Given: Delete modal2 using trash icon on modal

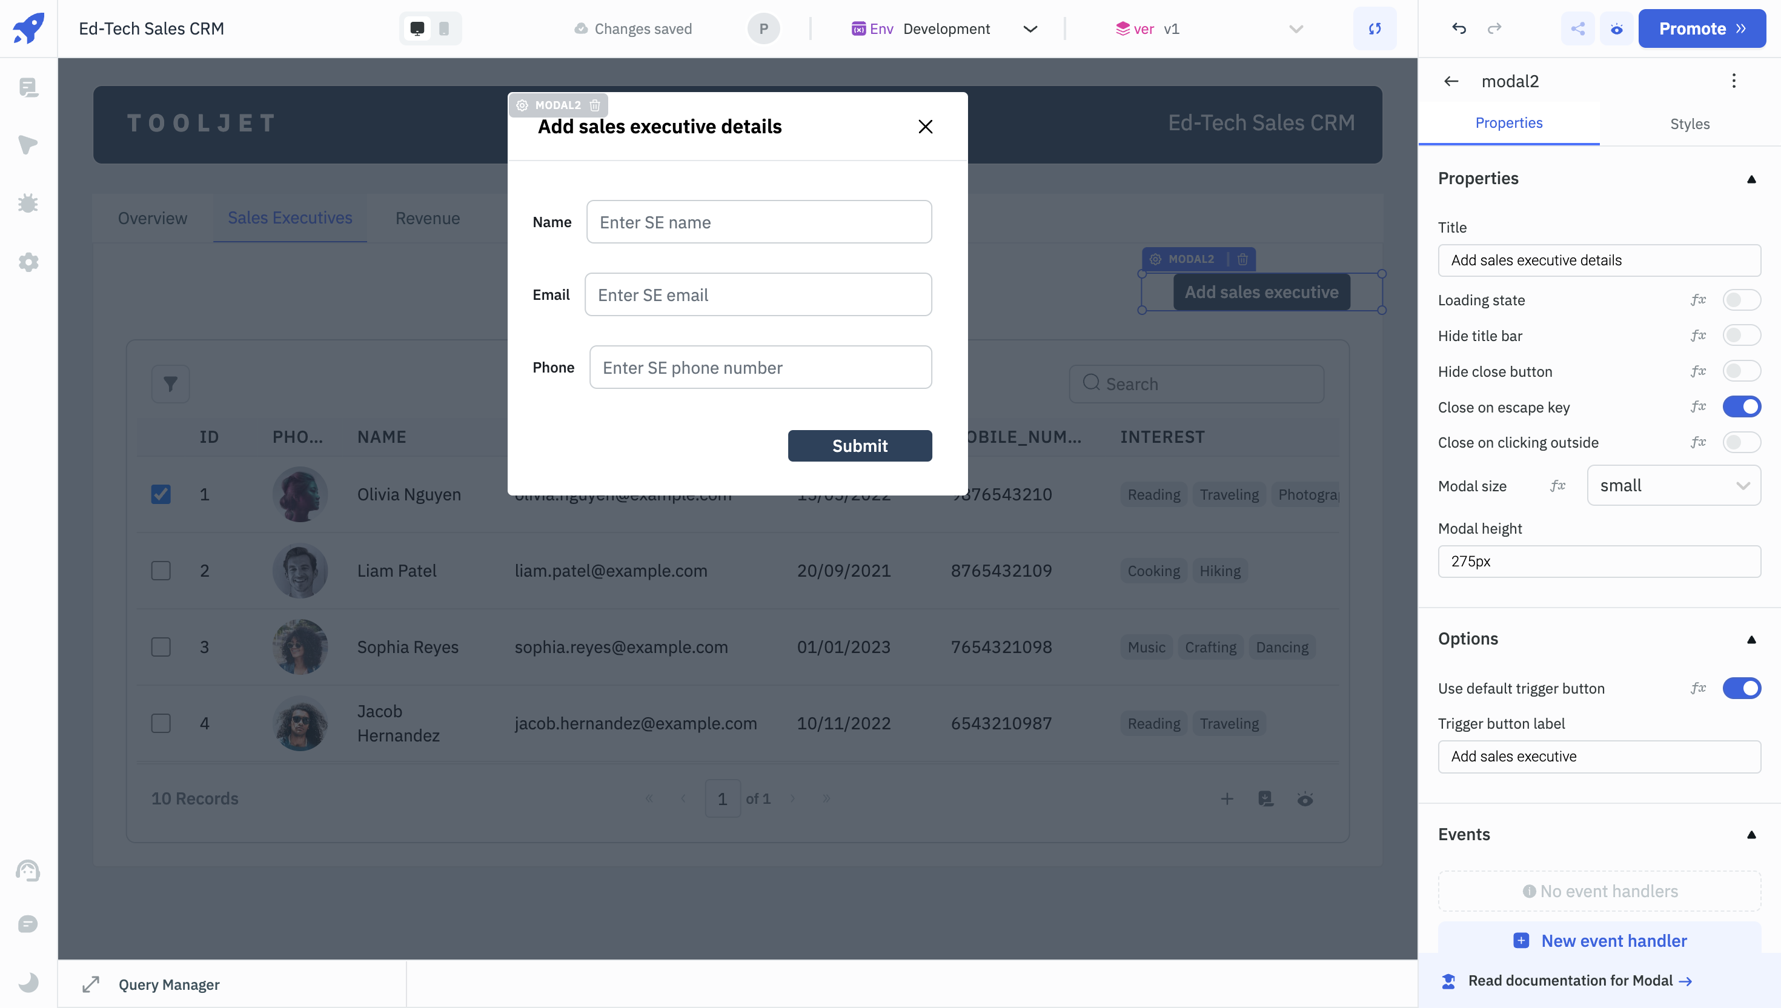Looking at the screenshot, I should click(595, 105).
